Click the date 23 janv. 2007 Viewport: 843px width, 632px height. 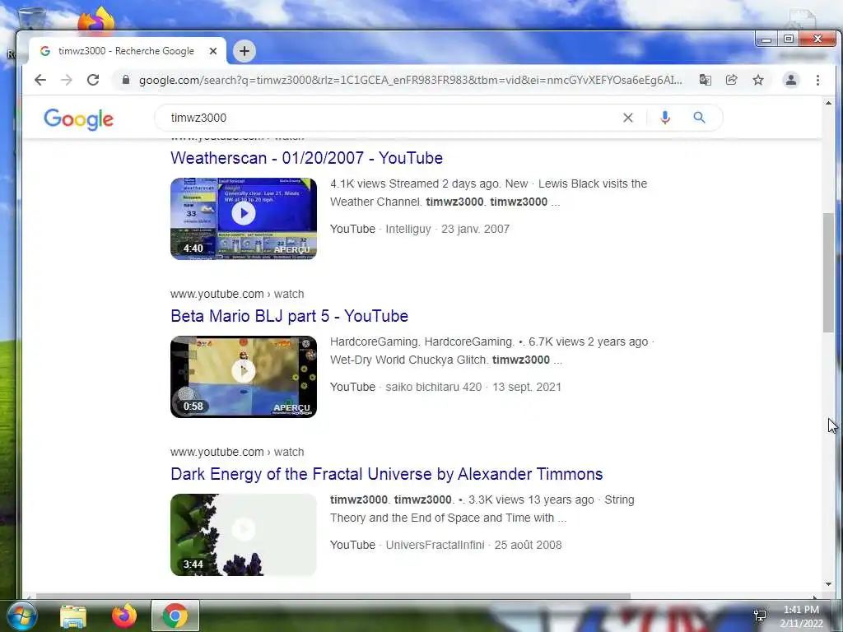point(475,229)
